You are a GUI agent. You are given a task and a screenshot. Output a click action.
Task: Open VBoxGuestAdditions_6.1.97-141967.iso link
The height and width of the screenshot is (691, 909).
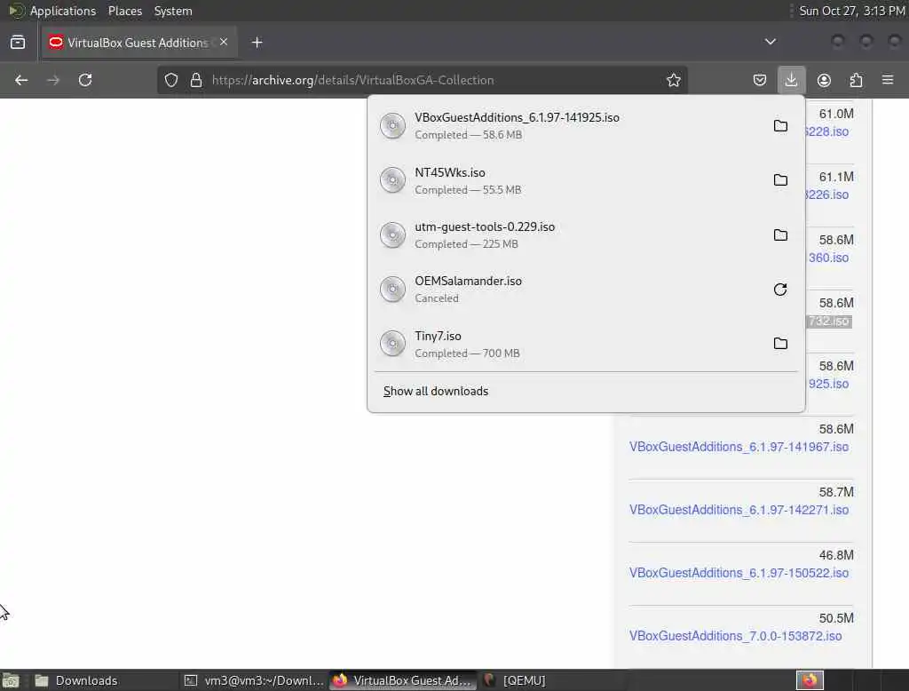click(739, 447)
